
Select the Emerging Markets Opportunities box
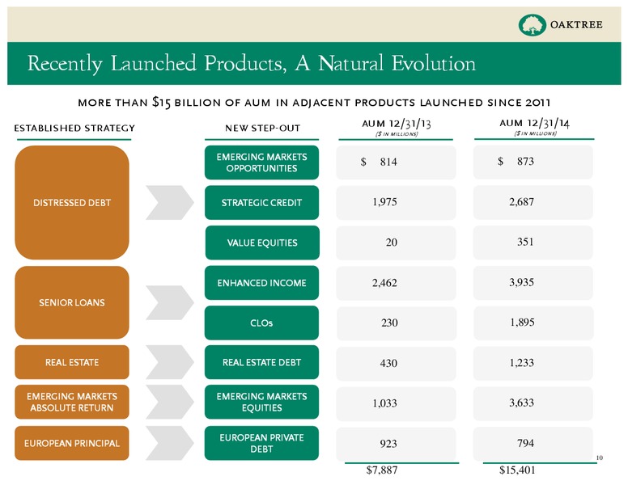click(262, 162)
